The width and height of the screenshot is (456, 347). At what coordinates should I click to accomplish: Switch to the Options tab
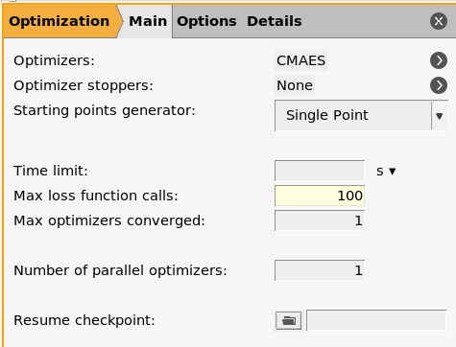[206, 21]
